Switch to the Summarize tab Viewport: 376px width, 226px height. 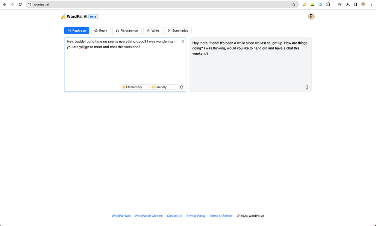click(177, 31)
